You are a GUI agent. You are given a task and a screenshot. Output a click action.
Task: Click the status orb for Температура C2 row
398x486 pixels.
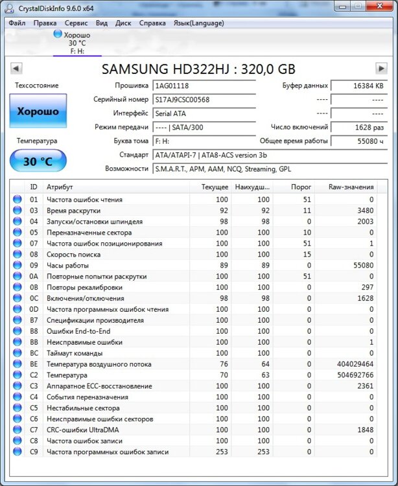(x=18, y=375)
